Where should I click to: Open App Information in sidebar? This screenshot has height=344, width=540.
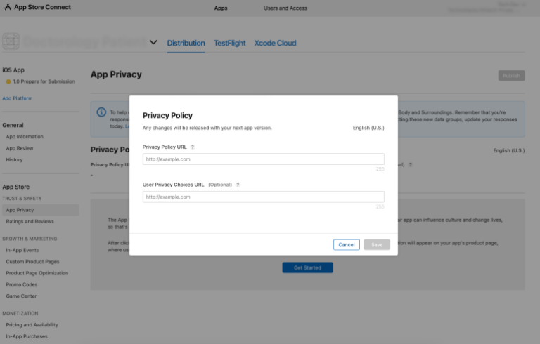(x=25, y=137)
